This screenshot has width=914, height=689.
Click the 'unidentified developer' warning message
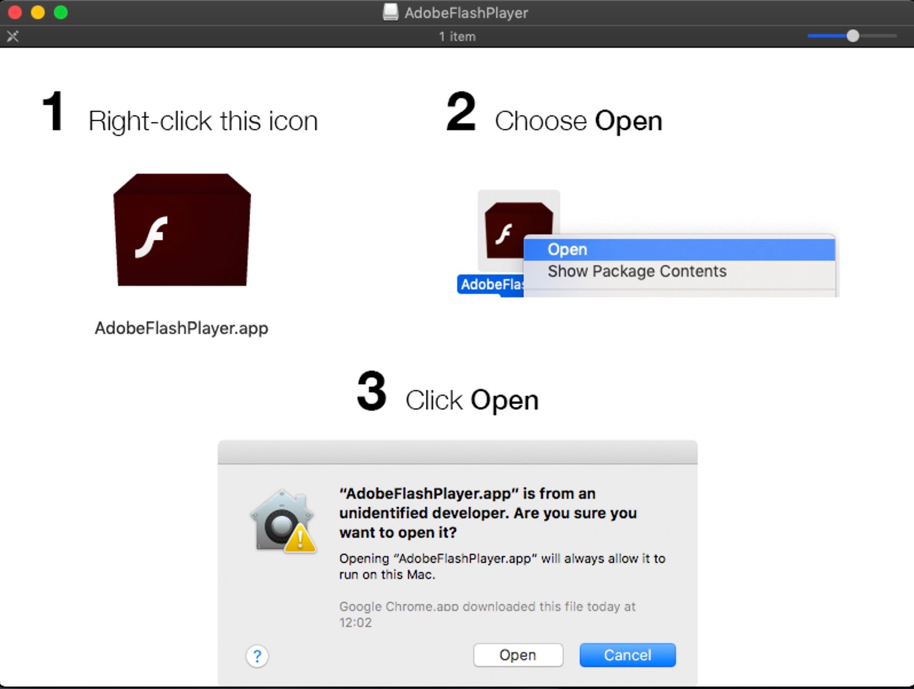488,513
